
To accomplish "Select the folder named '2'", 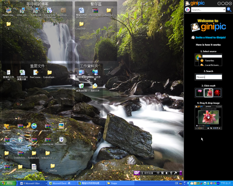I will (9, 24).
